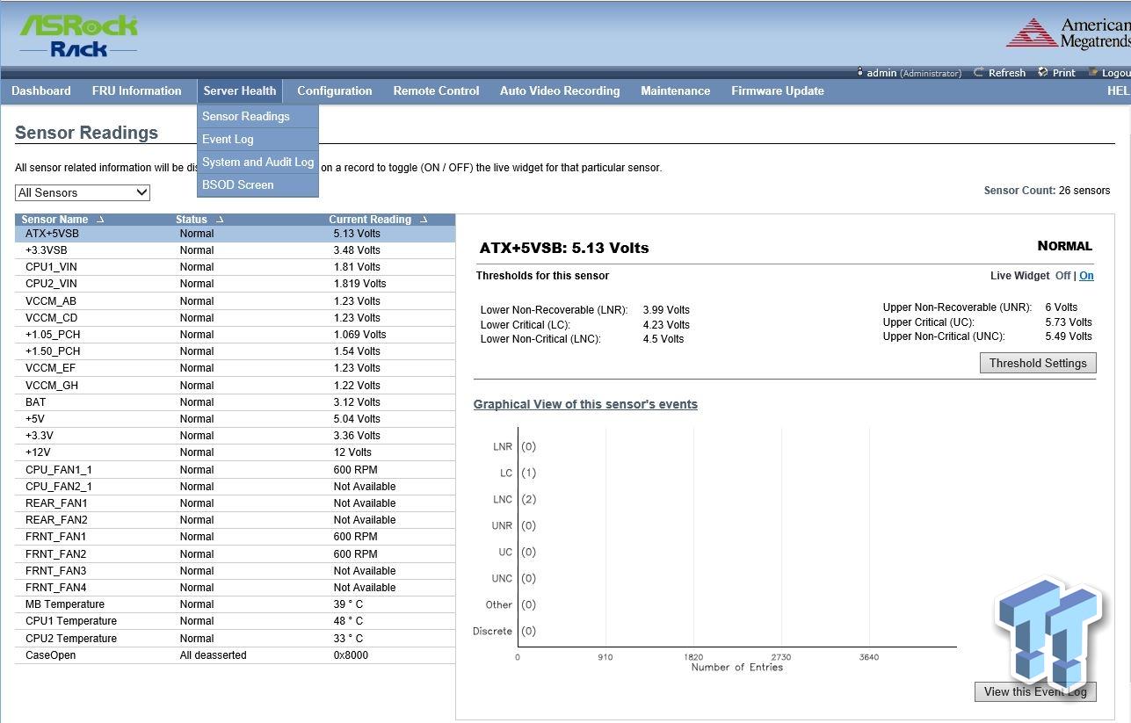Open the All Sensors dropdown

(x=83, y=192)
